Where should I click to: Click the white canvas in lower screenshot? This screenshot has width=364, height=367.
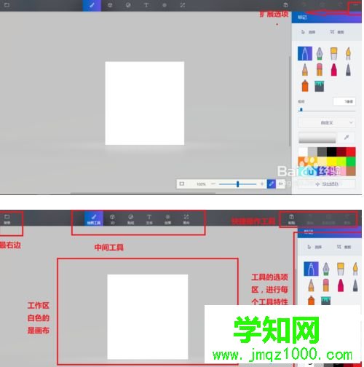[x=148, y=317]
